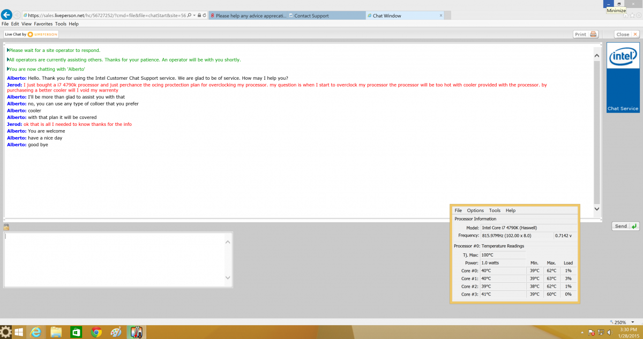Click the voltage value 0.7142 v
This screenshot has width=643, height=339.
click(x=565, y=236)
